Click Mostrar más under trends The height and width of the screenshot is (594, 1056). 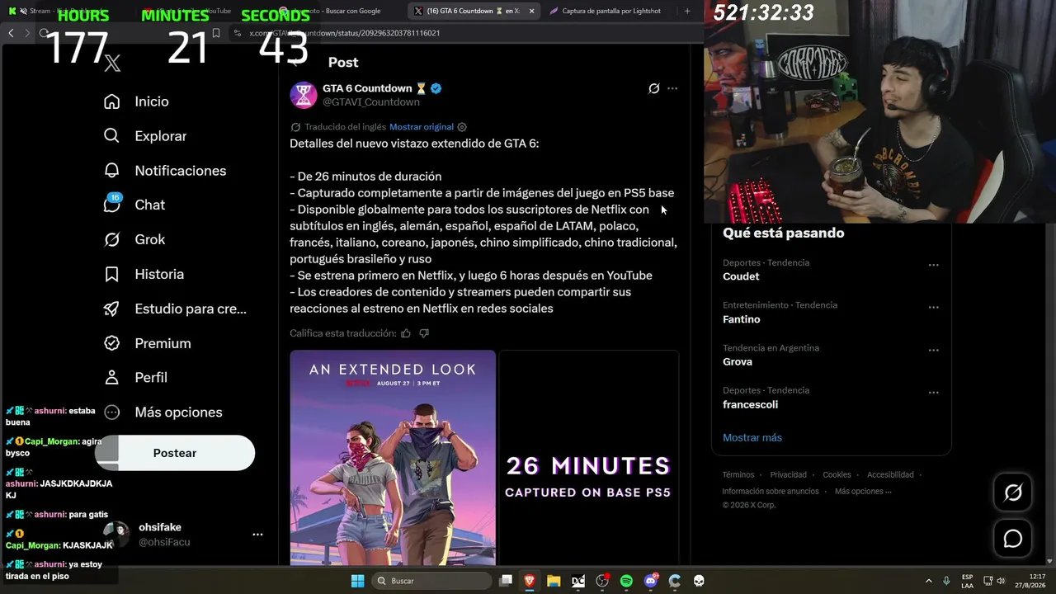752,437
